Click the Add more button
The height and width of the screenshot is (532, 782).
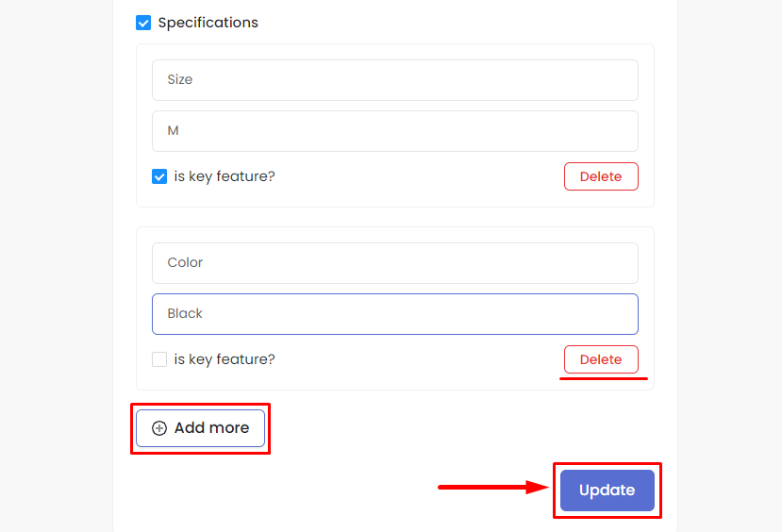click(201, 428)
